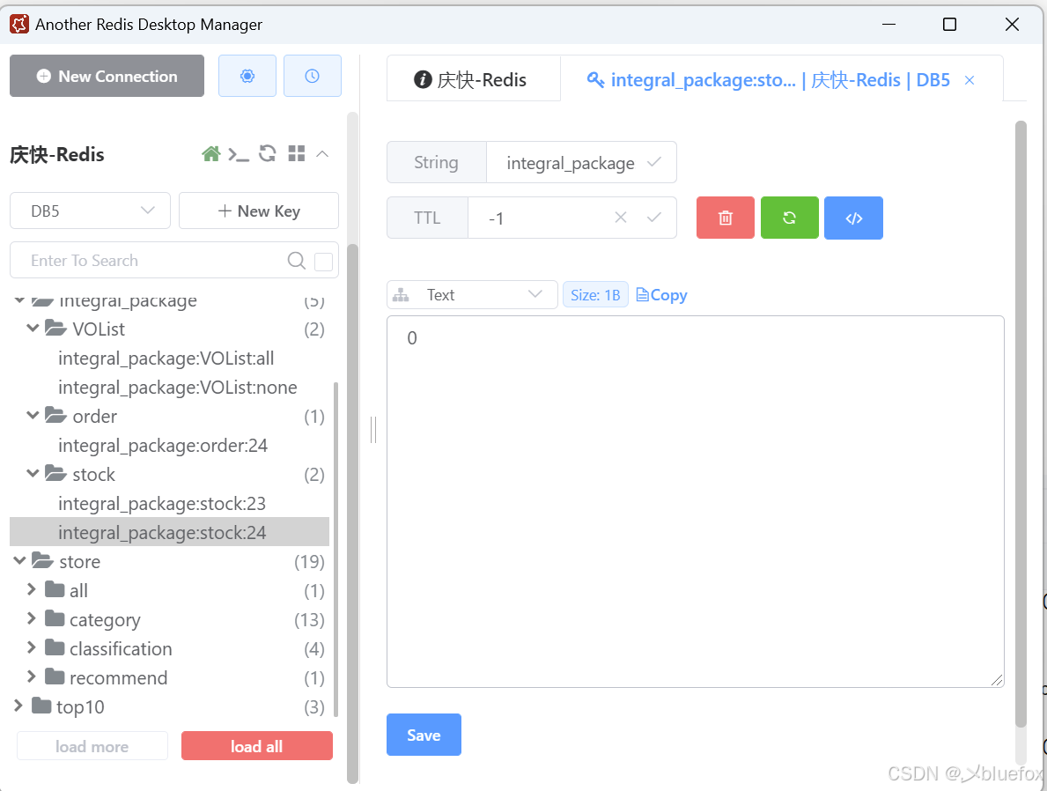
Task: Collapse the VOList folder arrow
Action: point(32,328)
